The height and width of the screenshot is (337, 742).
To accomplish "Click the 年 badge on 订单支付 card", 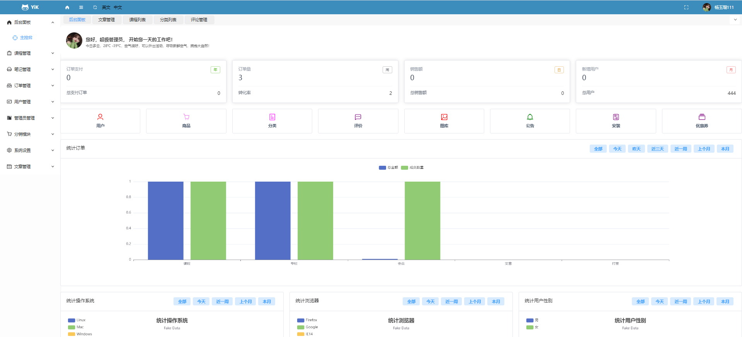I will [215, 70].
